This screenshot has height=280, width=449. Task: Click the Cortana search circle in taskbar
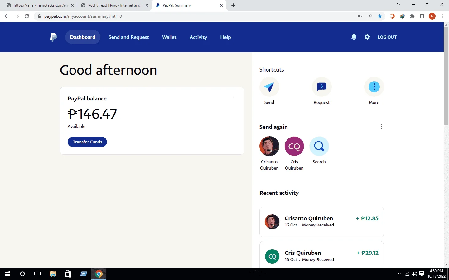point(22,274)
